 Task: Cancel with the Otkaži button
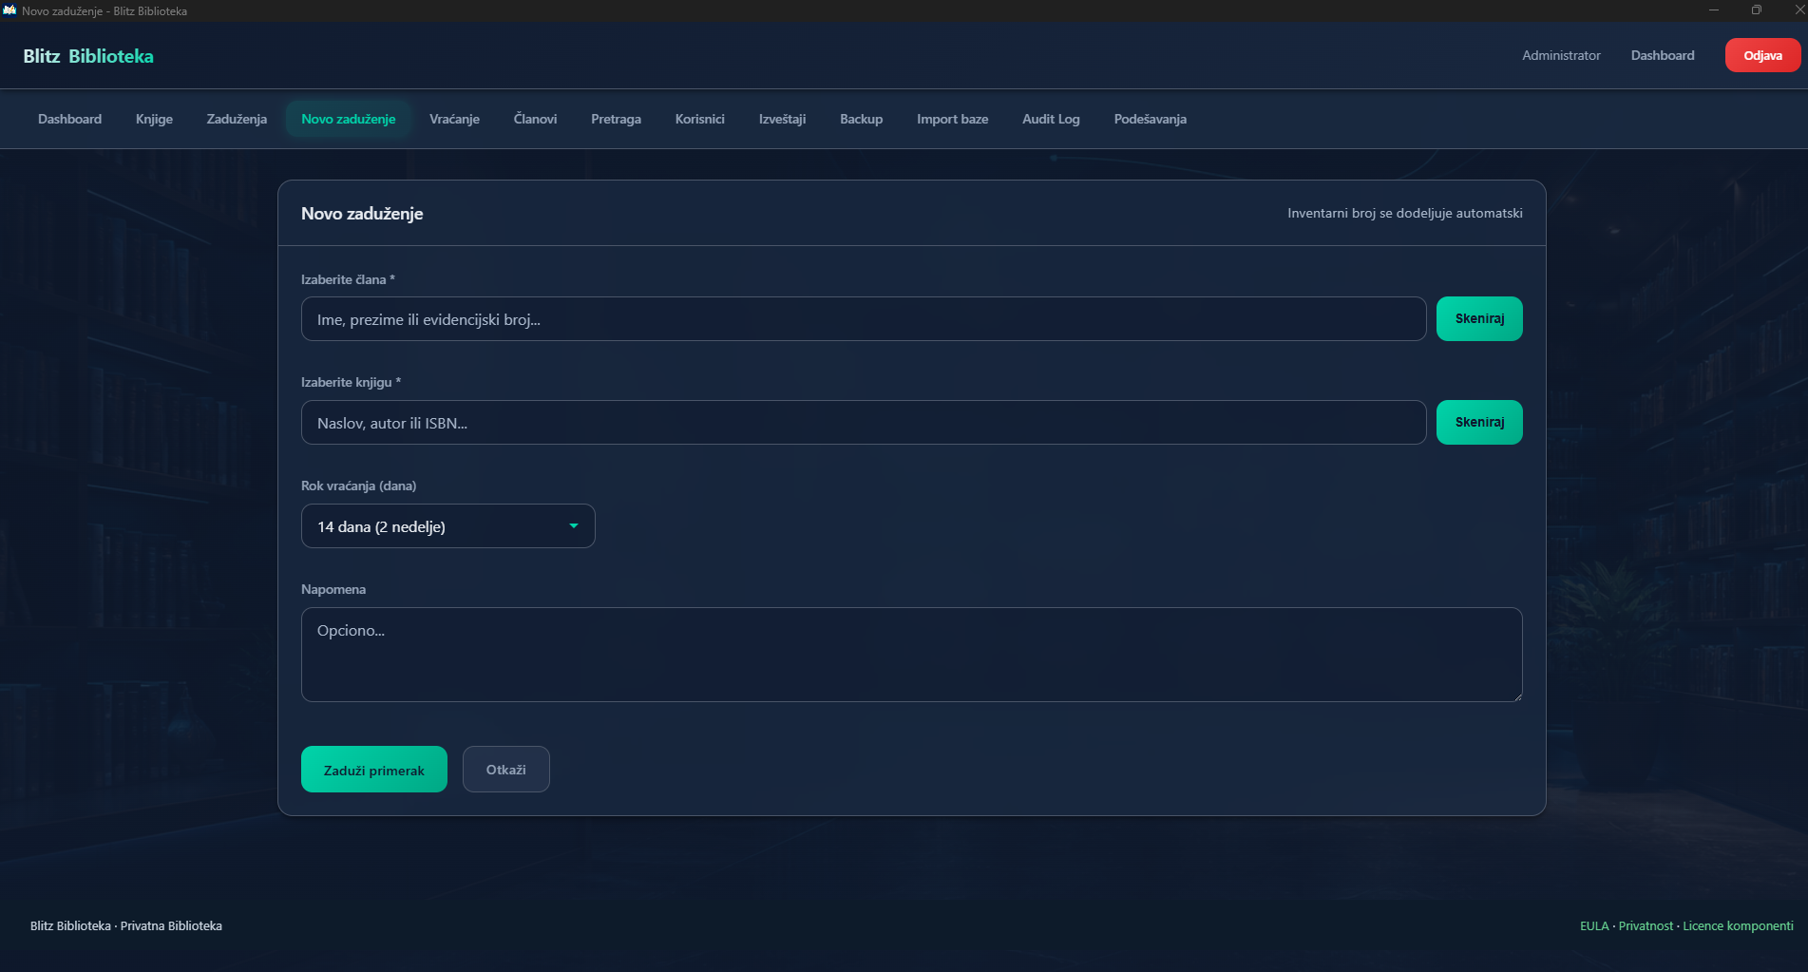click(505, 770)
